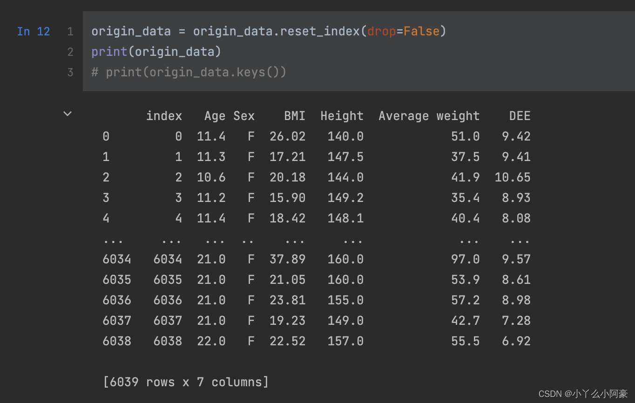Click BMI value 37.89
This screenshot has width=635, height=403.
288,259
